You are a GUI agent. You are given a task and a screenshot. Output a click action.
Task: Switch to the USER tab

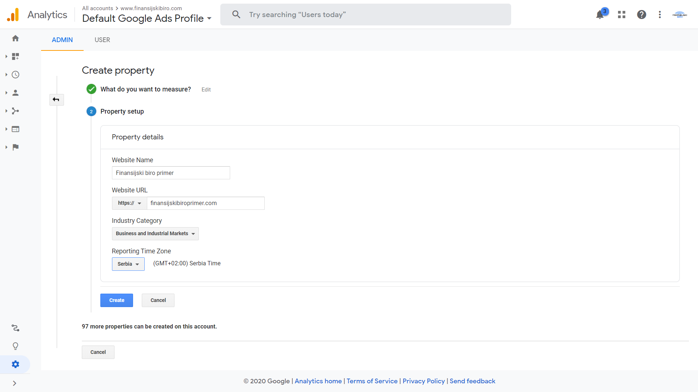102,40
